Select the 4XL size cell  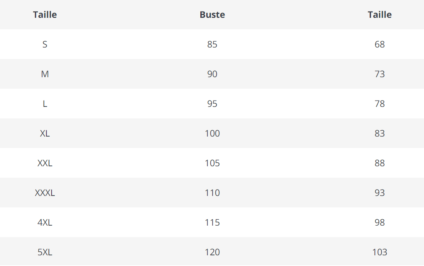point(45,222)
